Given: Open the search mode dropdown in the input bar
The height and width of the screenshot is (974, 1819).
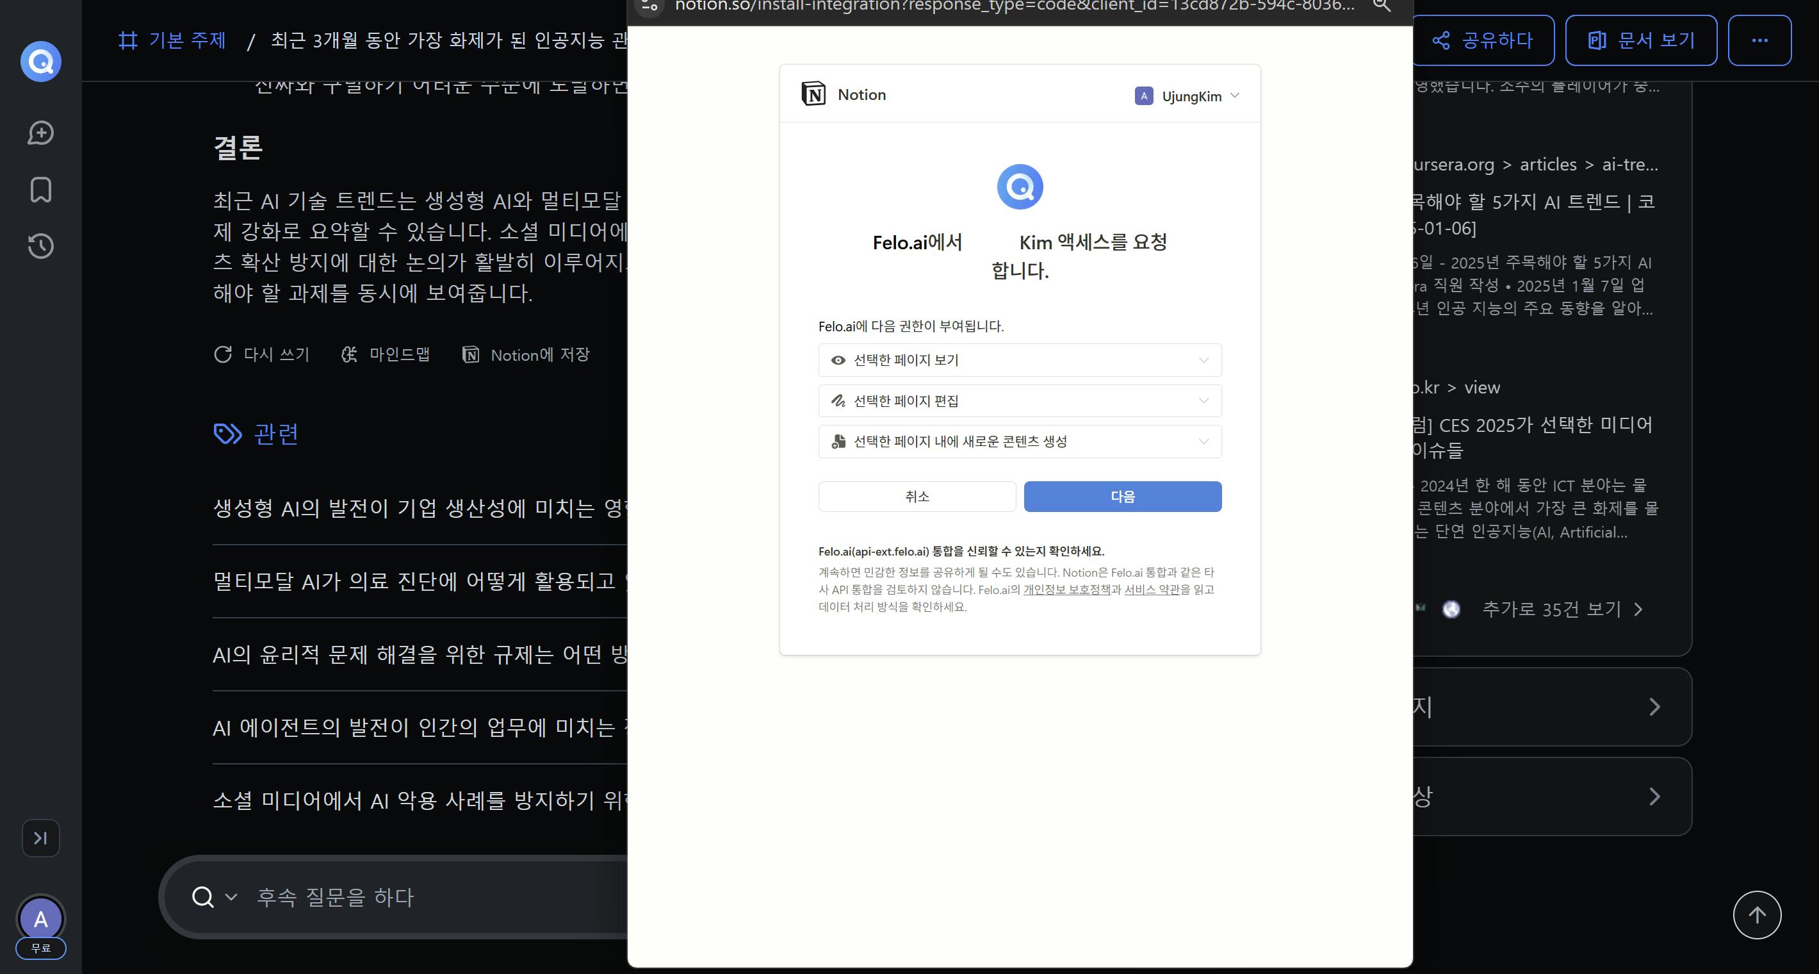Looking at the screenshot, I should [231, 897].
